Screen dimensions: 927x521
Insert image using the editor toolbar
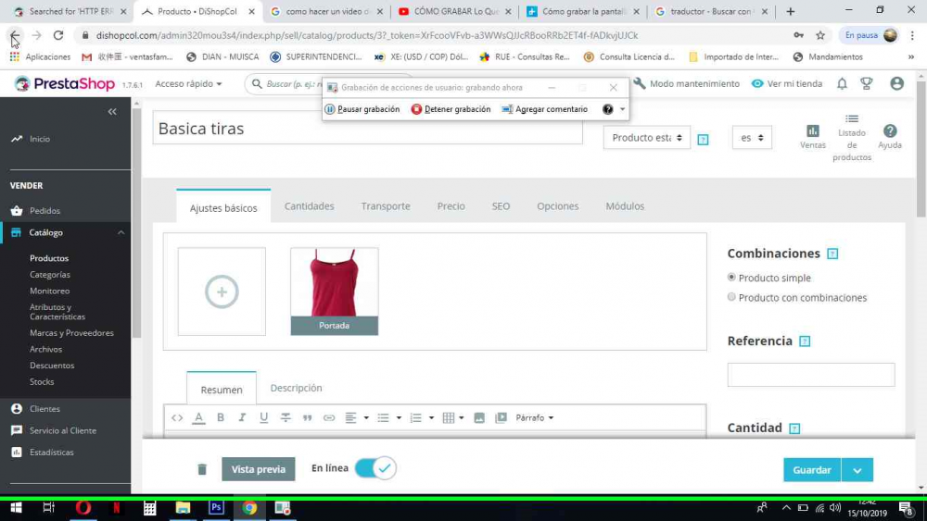pos(479,417)
